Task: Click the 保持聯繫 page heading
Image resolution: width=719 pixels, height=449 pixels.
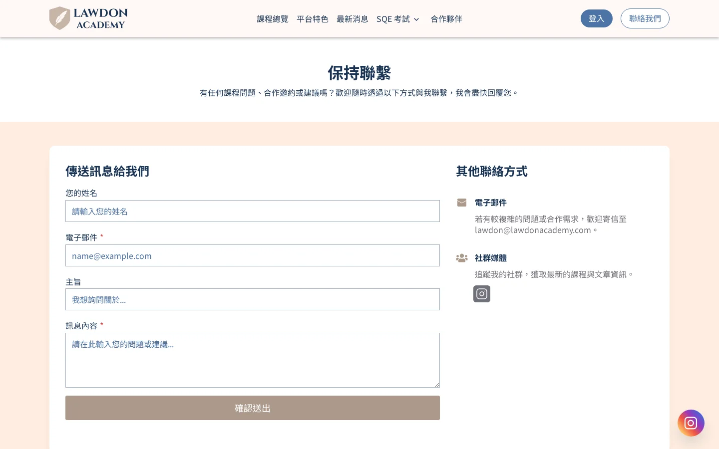Action: 359,73
